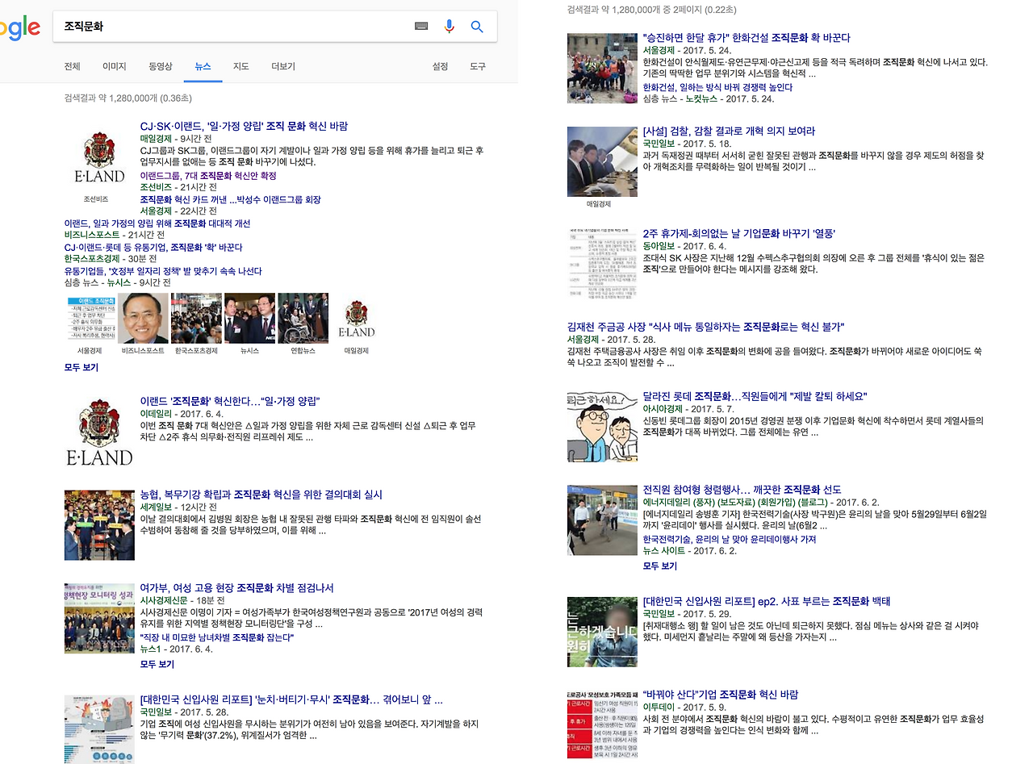Open 여가부, 여성 고용 현장 조직문화 article
The height and width of the screenshot is (764, 1033).
[x=237, y=588]
